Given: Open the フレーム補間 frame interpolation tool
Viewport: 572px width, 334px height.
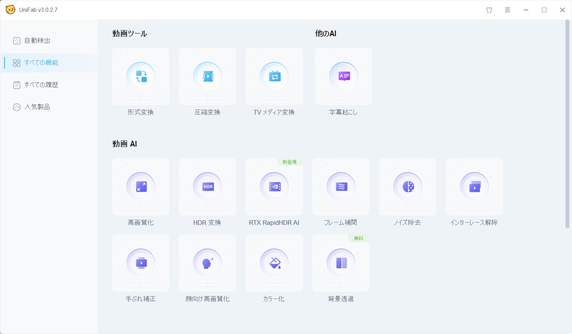Looking at the screenshot, I should (x=341, y=187).
